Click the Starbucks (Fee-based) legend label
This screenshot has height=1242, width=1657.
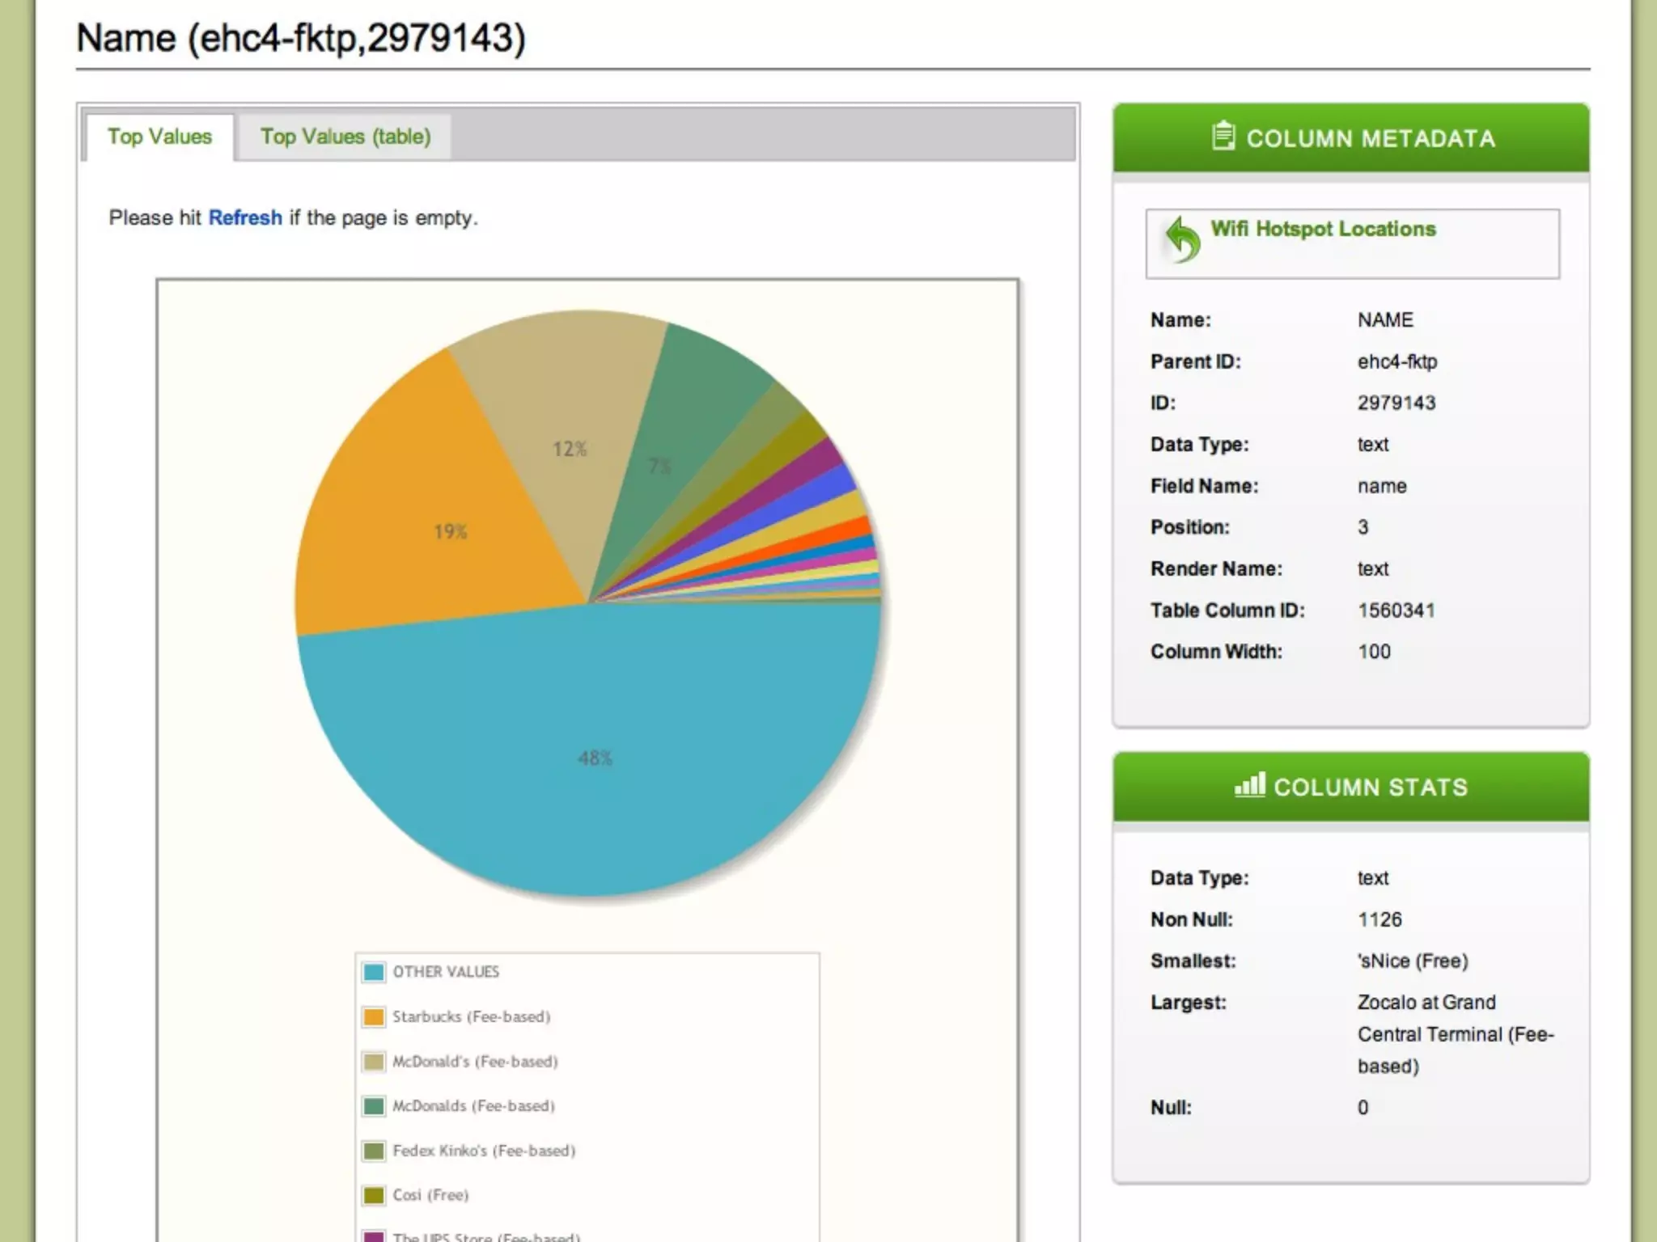[471, 1016]
